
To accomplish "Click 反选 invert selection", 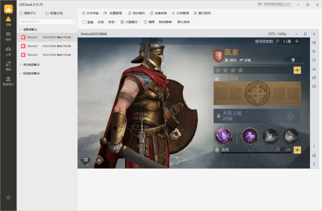I will 101,22.
